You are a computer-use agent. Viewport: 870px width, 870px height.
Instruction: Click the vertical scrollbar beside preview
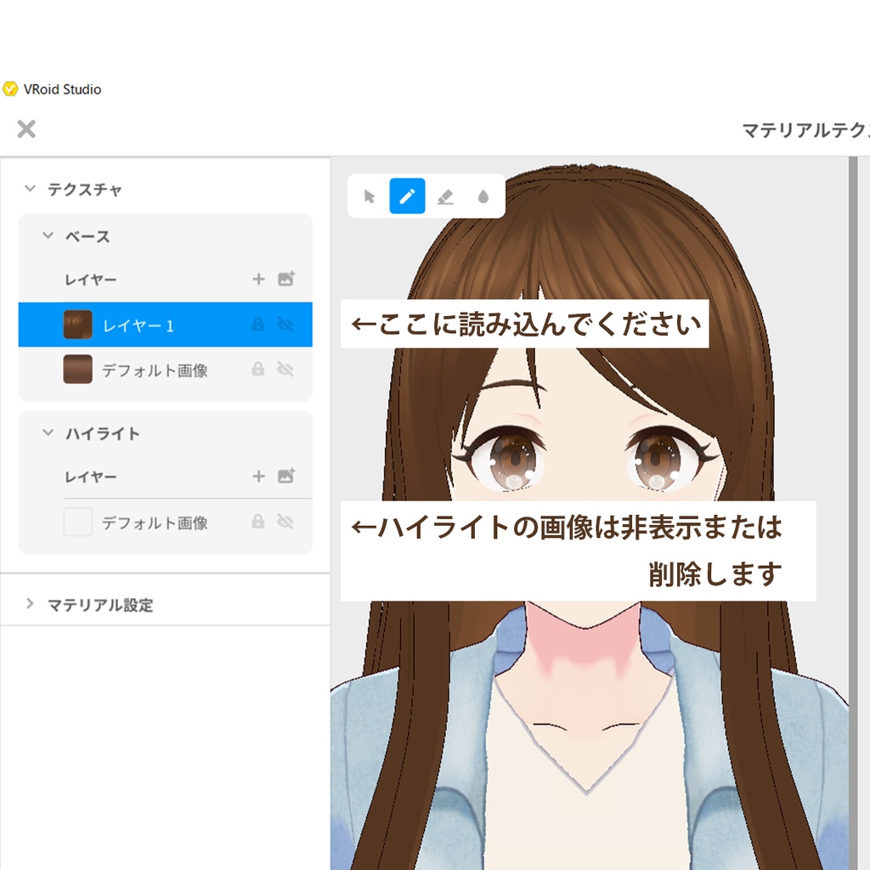click(853, 513)
